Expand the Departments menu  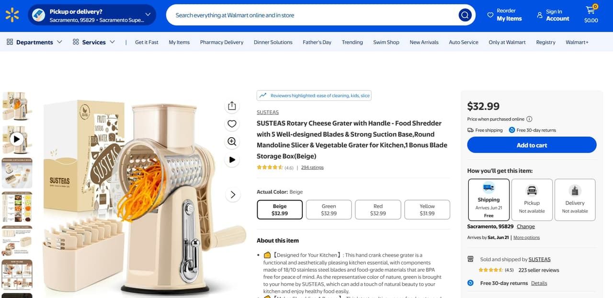(34, 42)
